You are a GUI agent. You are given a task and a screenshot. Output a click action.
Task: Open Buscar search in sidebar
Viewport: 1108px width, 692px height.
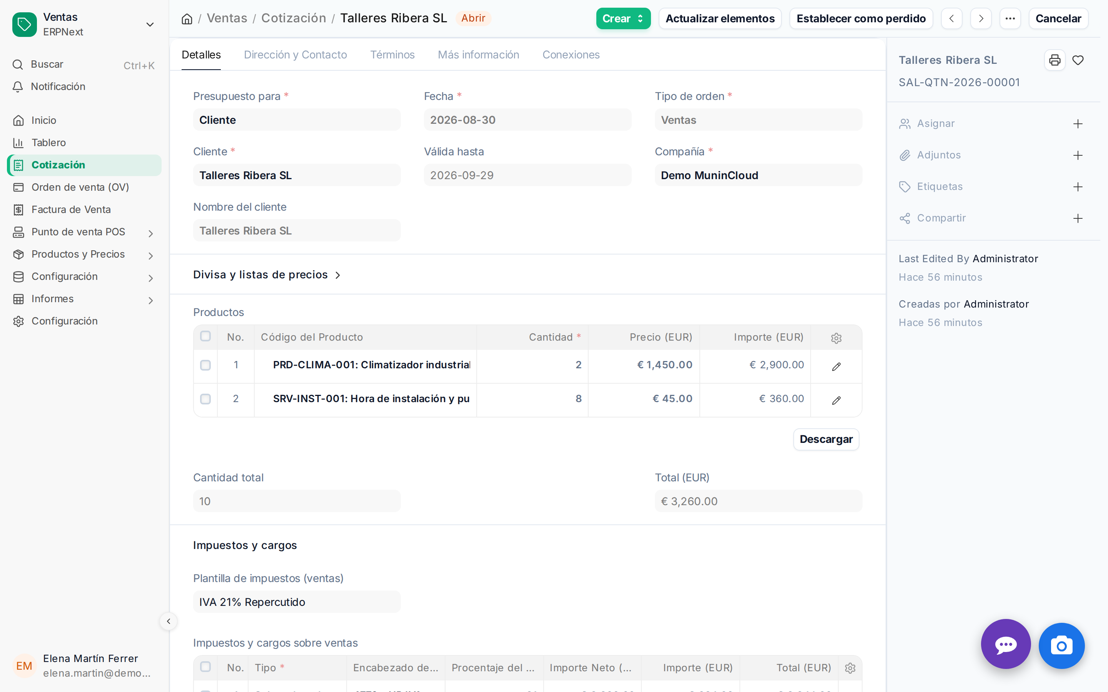coord(84,65)
